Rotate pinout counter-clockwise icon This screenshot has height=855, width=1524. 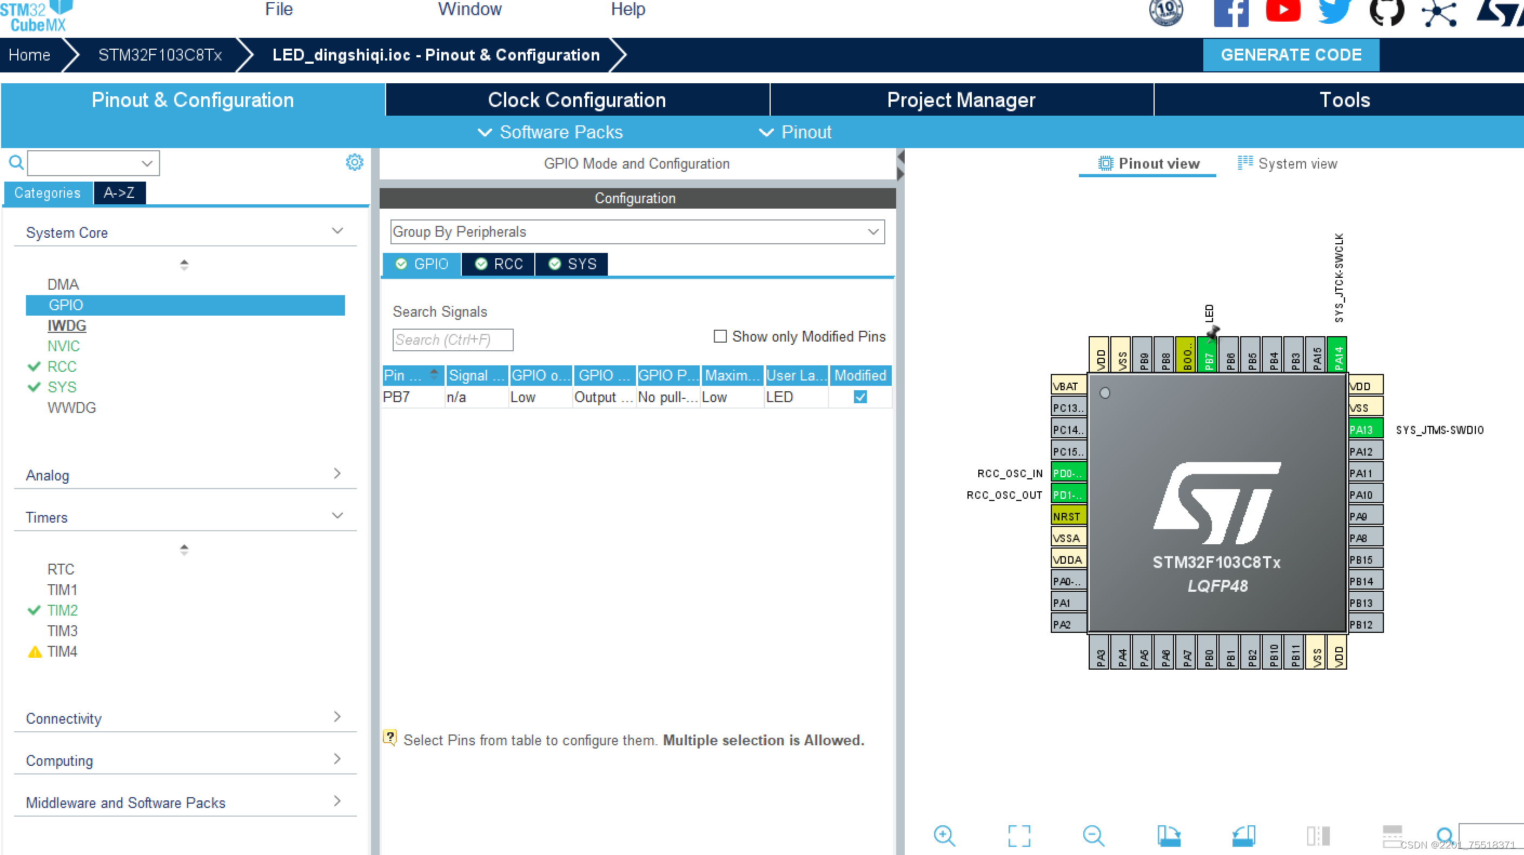tap(1243, 835)
